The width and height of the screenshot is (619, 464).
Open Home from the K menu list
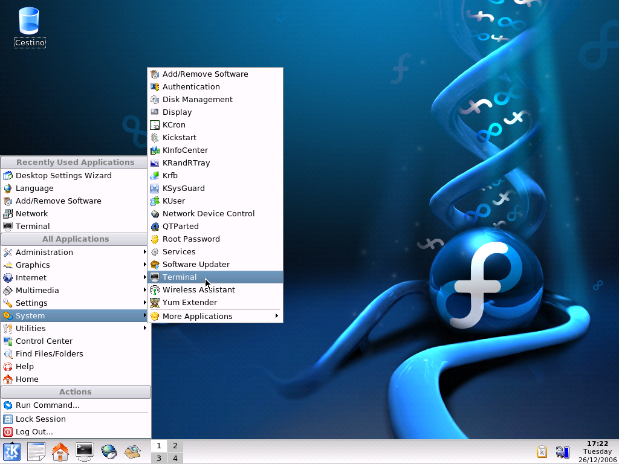75,379
